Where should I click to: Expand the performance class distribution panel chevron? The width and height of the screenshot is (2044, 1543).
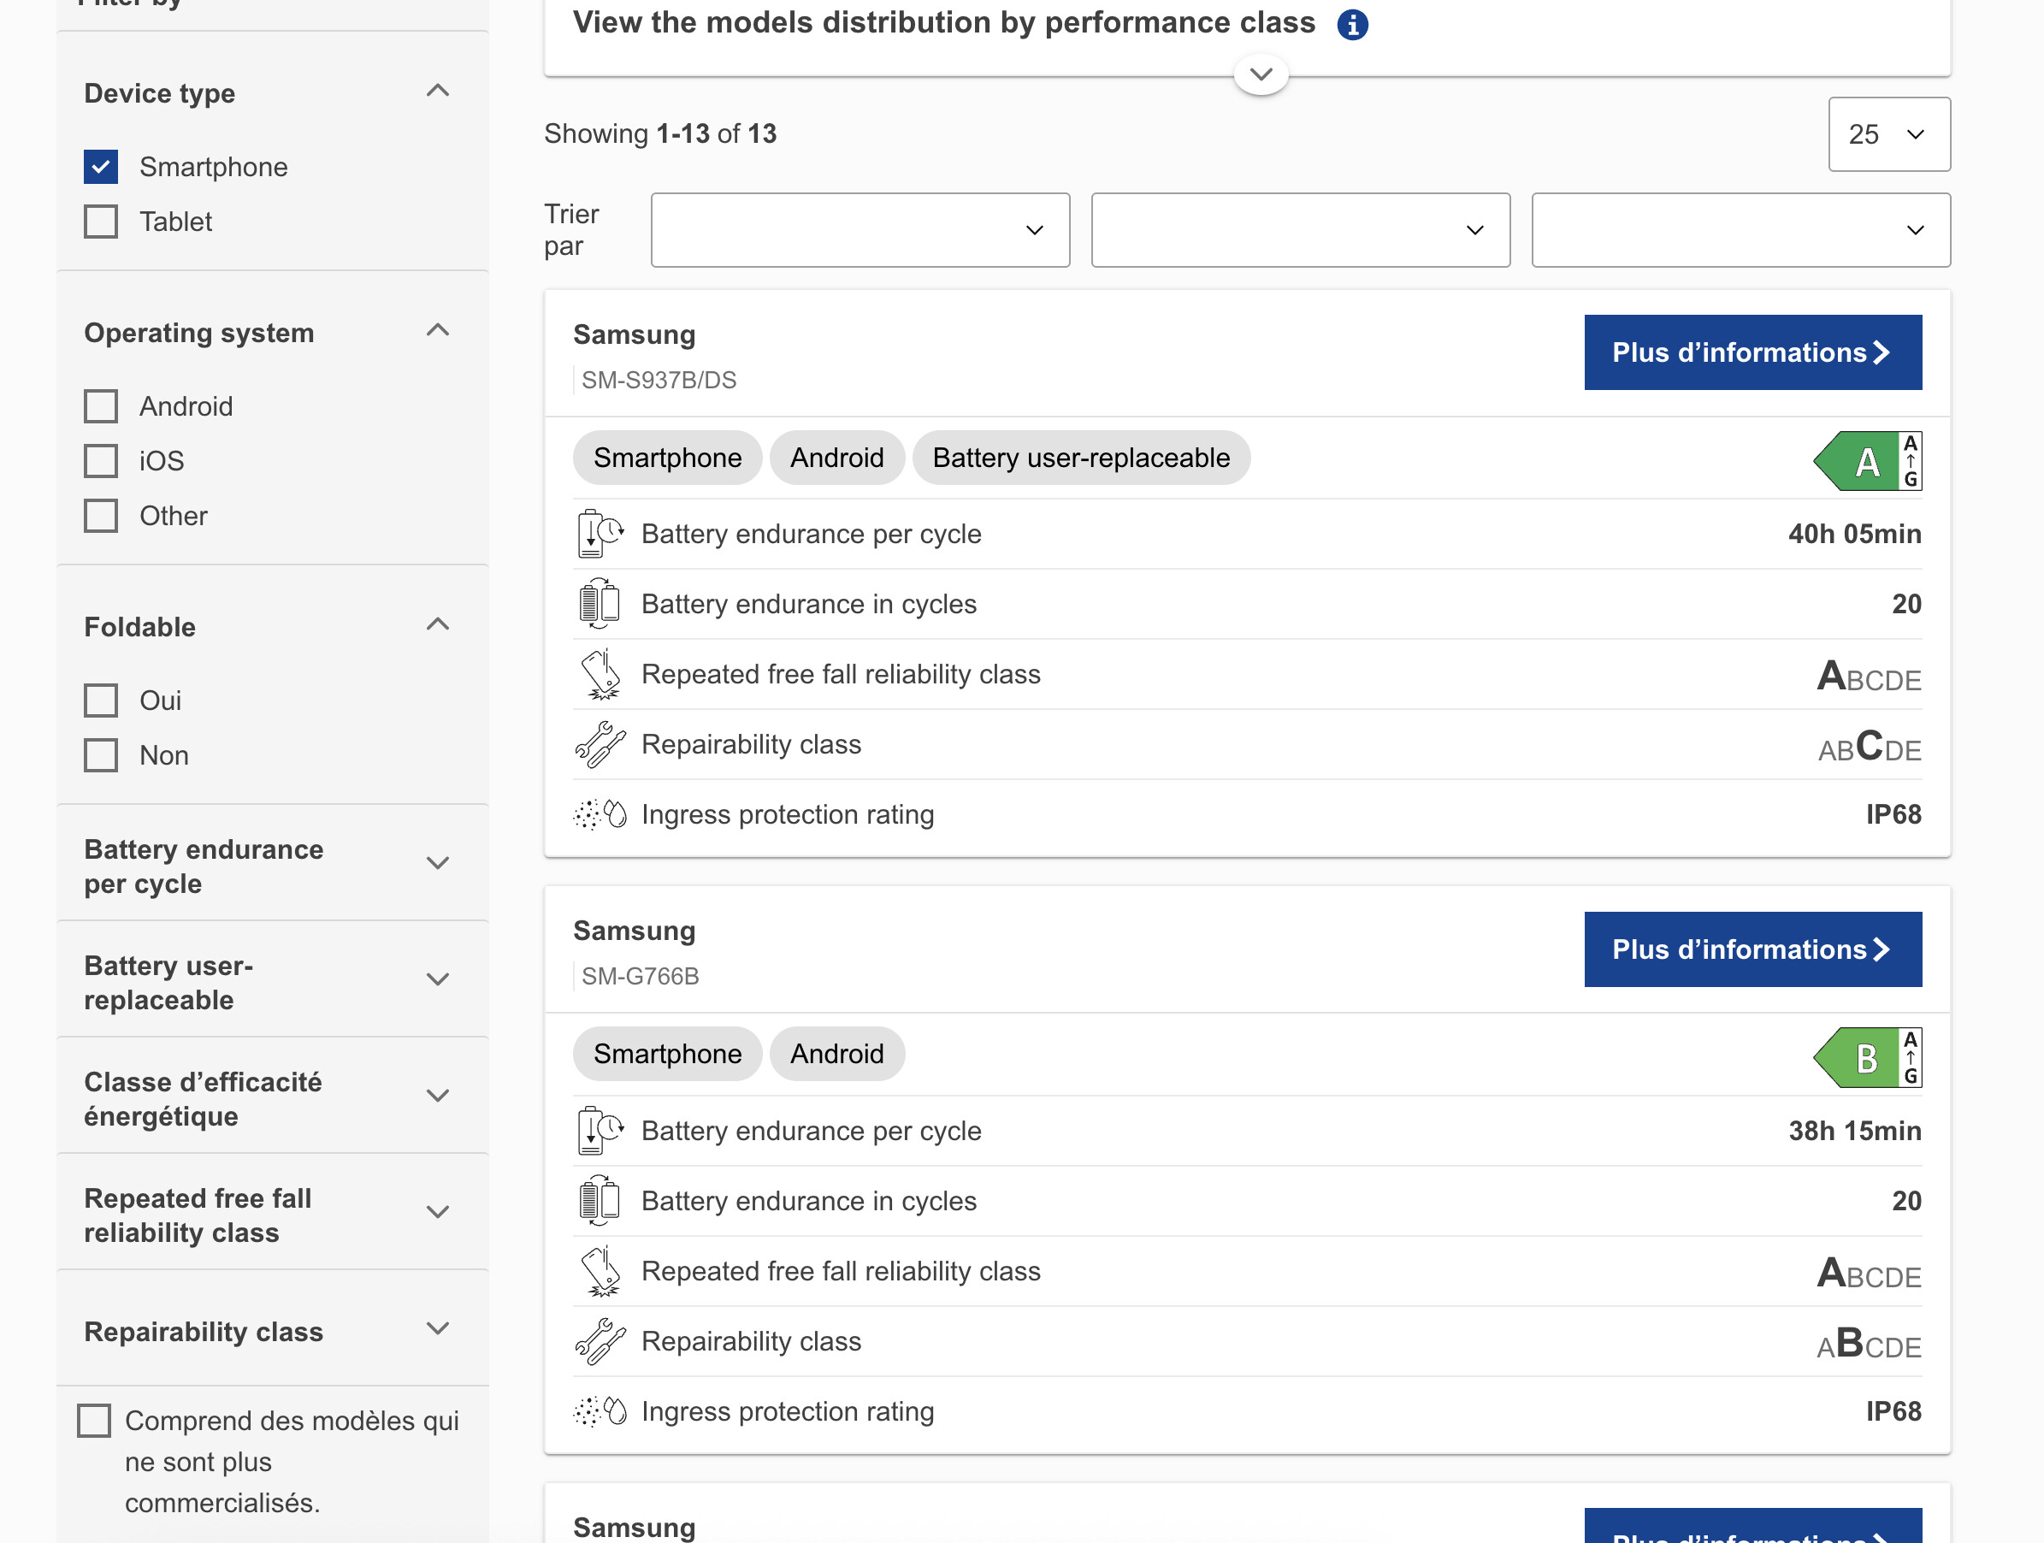point(1261,73)
